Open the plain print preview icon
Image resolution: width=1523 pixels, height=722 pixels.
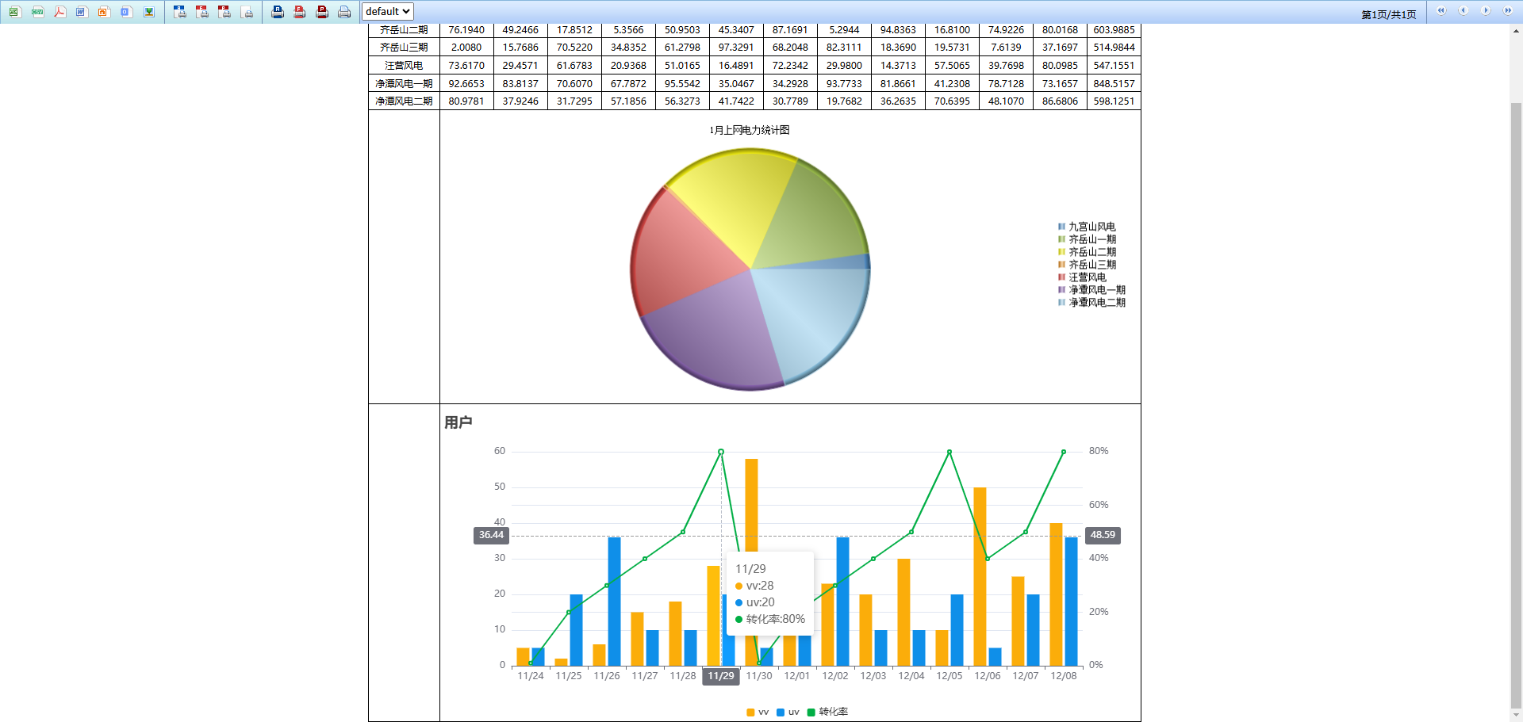coord(247,12)
